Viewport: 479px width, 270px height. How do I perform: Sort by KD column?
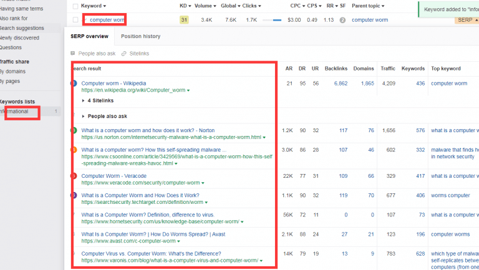pos(185,6)
